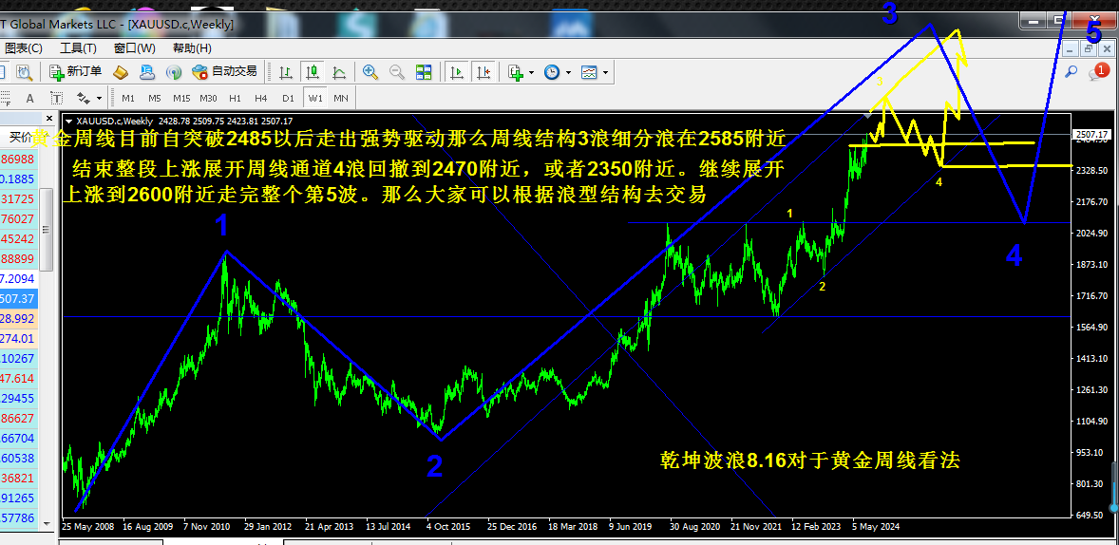1119x545 pixels.
Task: Select the D1 timeframe
Action: 288,98
